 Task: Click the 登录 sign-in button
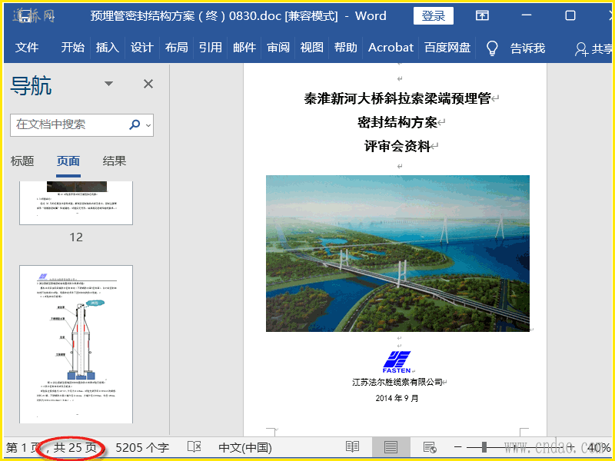(433, 16)
